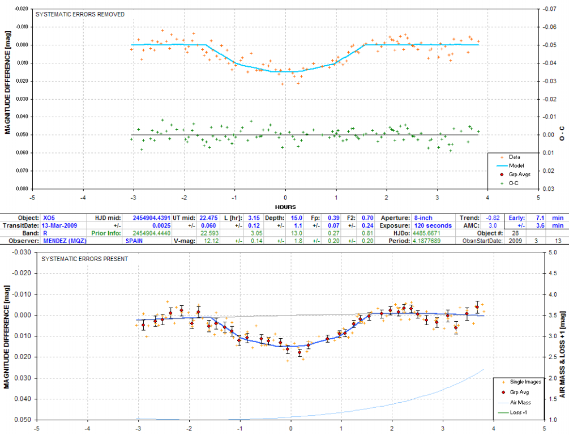The height and width of the screenshot is (435, 569).
Task: Click the Grp Avg diamond in lower legend
Action: 503,391
